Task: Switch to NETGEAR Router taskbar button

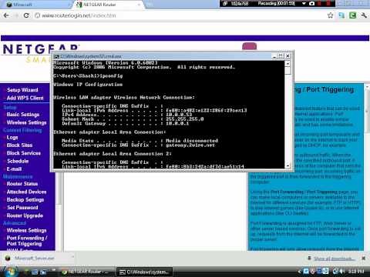Action: pyautogui.click(x=86, y=272)
